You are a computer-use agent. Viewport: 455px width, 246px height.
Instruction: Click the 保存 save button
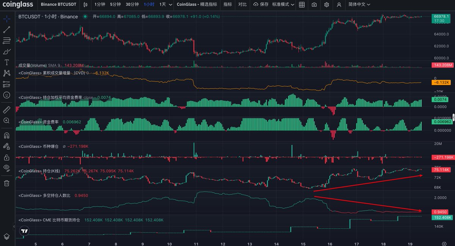point(260,5)
